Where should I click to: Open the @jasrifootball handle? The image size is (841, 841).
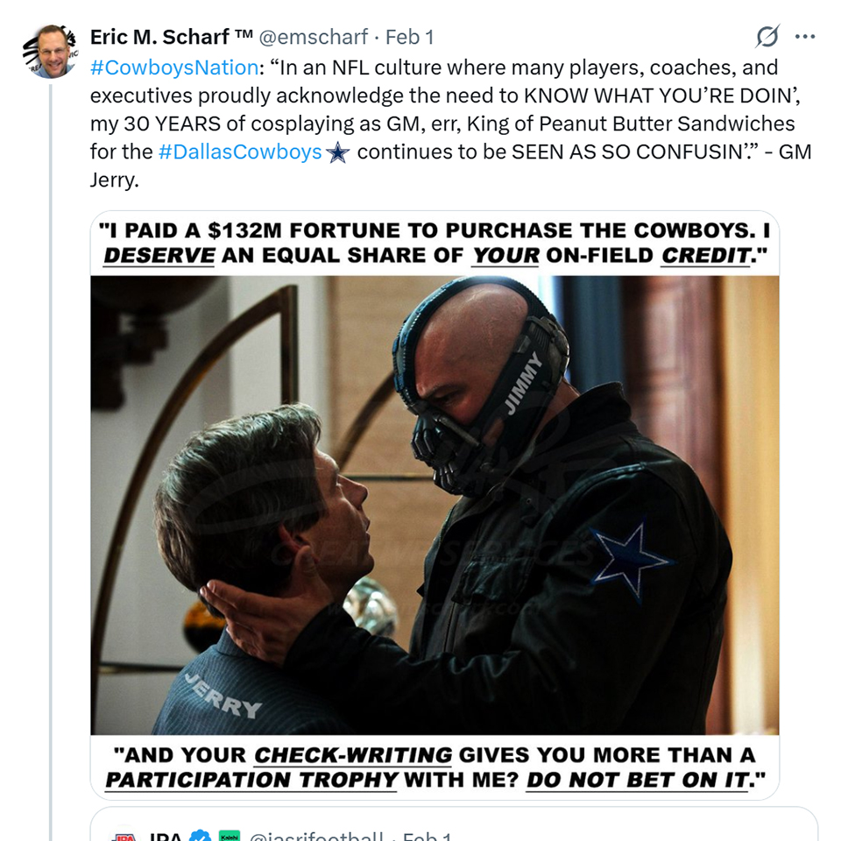point(316,836)
